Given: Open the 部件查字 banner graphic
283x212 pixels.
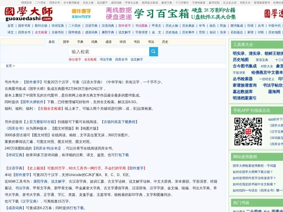Looking at the screenshot, I should click(81, 14).
